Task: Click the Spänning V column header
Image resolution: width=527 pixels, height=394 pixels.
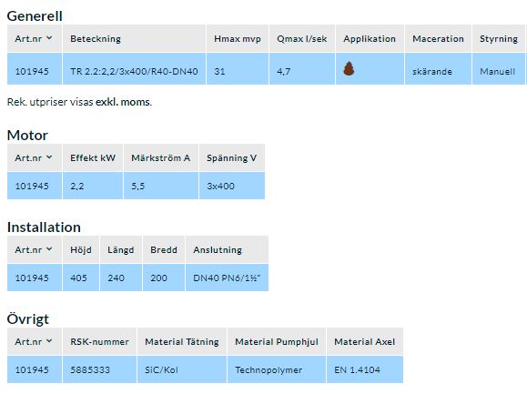Action: tap(232, 157)
